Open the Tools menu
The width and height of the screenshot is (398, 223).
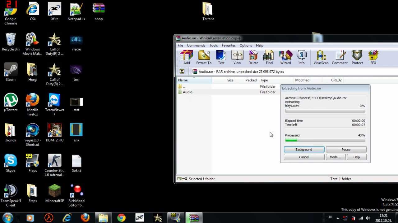[213, 46]
